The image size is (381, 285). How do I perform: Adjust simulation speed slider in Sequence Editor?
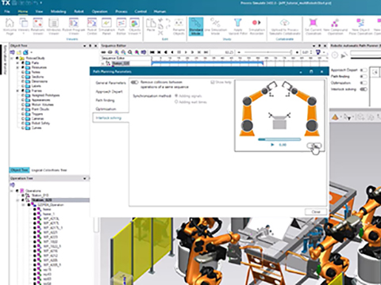coord(267,52)
